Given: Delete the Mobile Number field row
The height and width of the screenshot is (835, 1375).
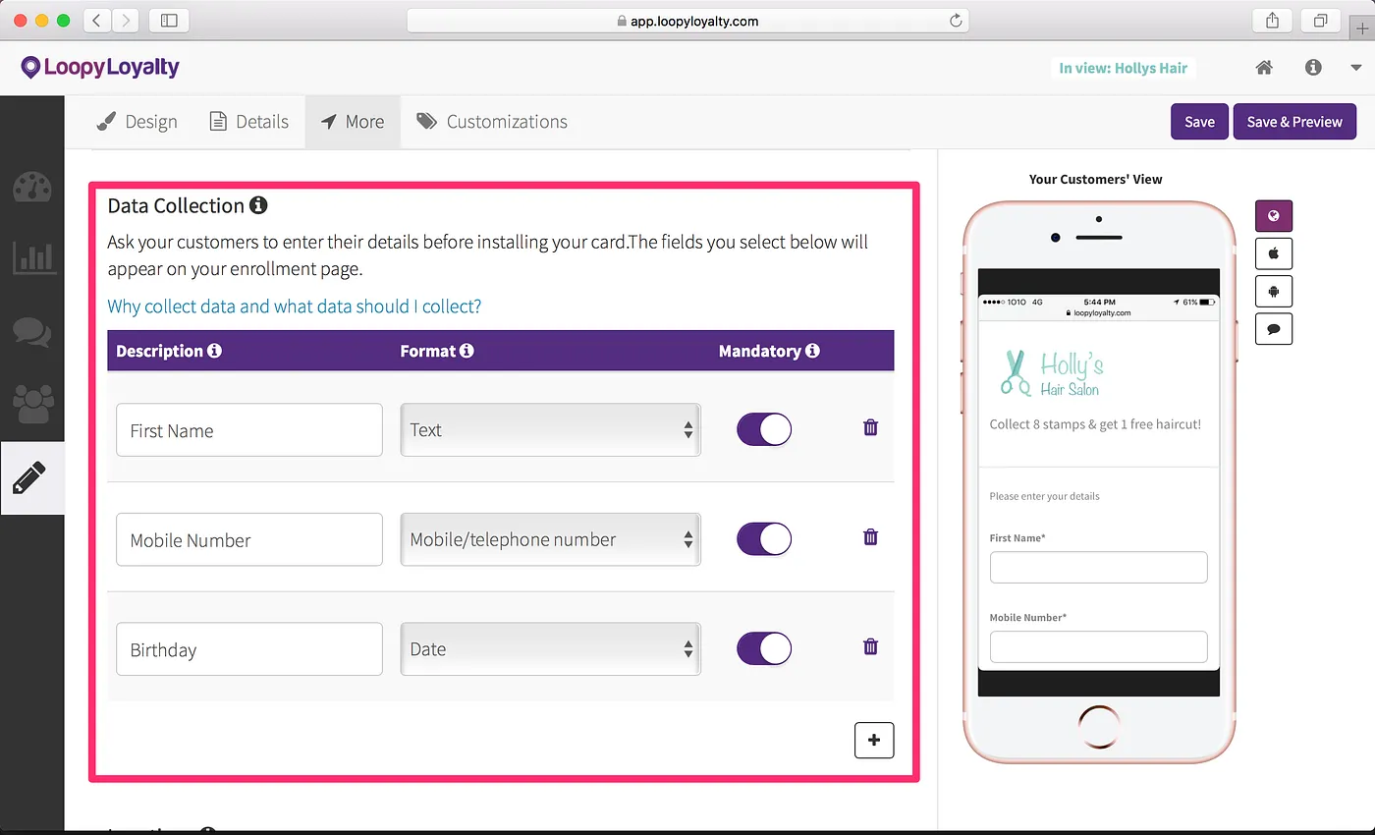Looking at the screenshot, I should [870, 537].
